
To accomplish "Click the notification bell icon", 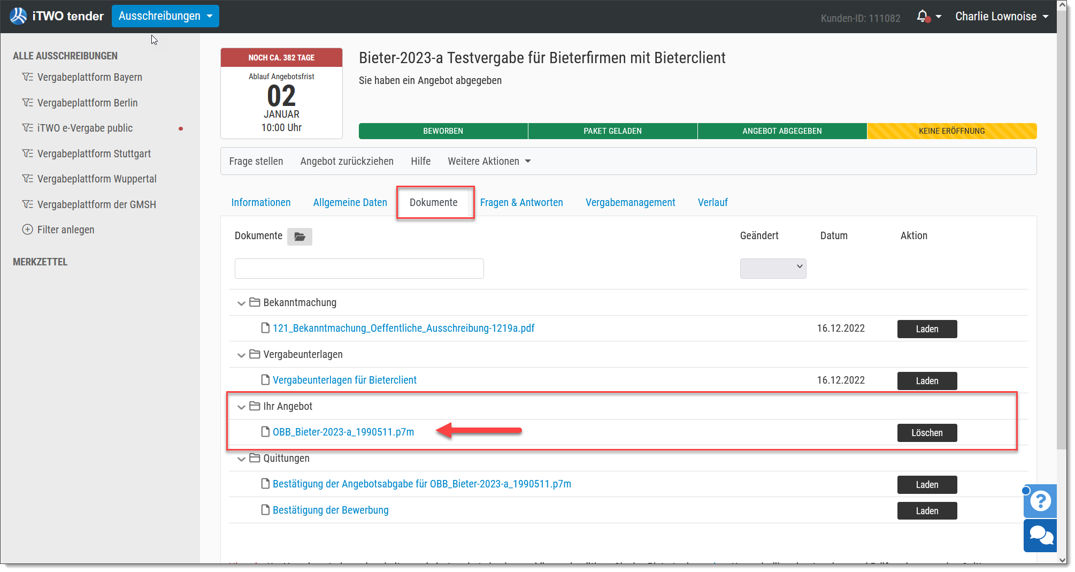I will [922, 17].
